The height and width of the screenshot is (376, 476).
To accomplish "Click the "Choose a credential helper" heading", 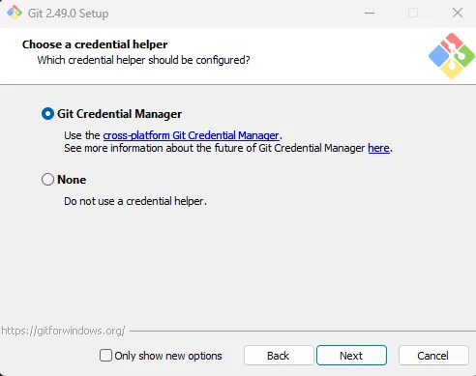I will (x=95, y=44).
